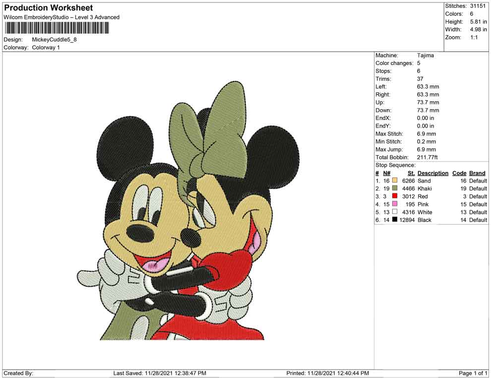Click the Pink color swatch
The height and width of the screenshot is (378, 491).
tap(395, 204)
